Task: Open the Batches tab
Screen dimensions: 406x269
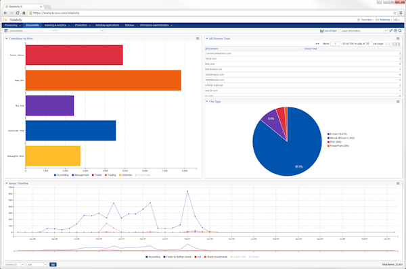Action: pos(129,26)
